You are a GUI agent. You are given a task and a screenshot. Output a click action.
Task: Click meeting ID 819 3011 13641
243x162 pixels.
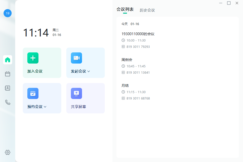pos(138,72)
